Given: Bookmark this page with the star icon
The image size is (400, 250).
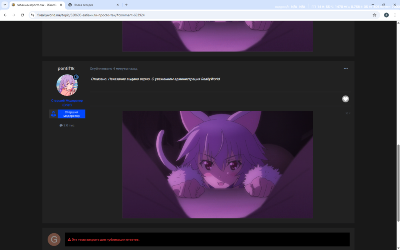Looking at the screenshot, I should tap(374, 15).
